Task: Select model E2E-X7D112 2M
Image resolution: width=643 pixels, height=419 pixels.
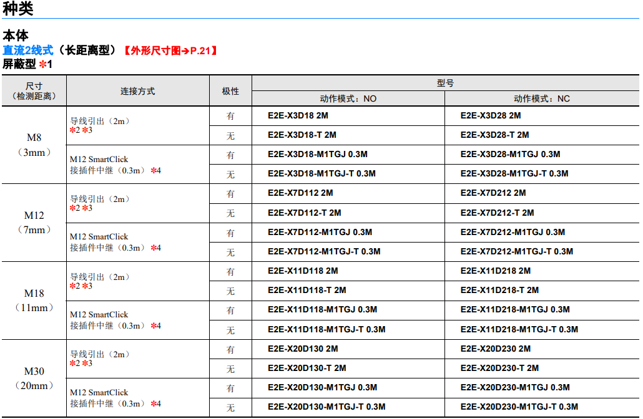Action: 300,193
